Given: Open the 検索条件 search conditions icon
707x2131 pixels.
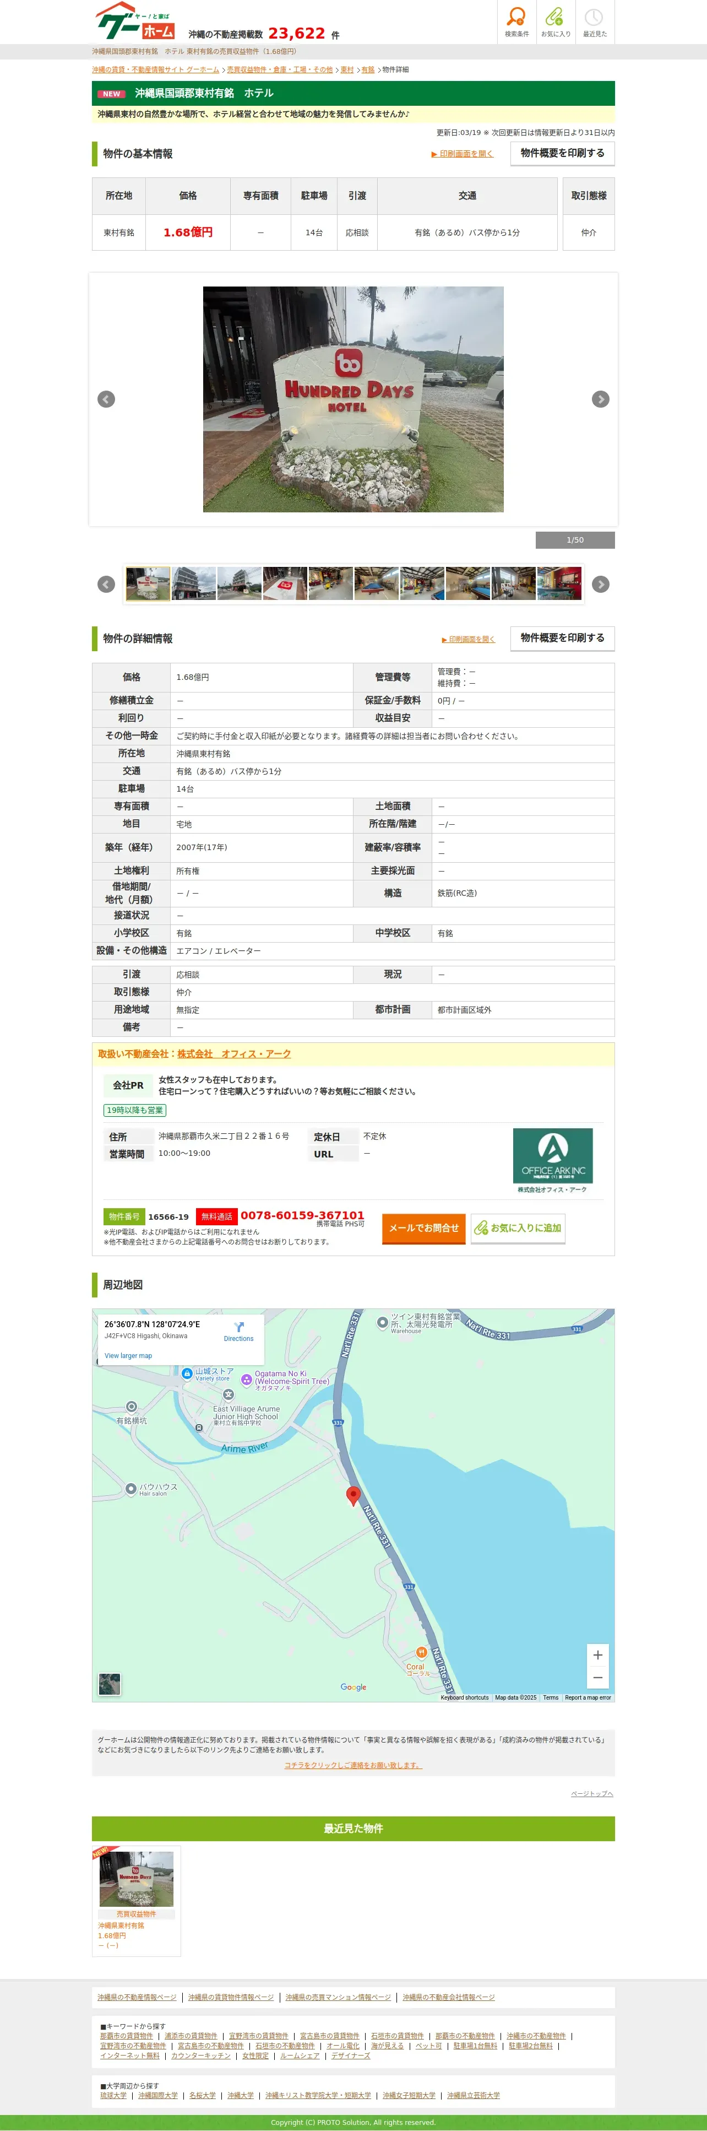Looking at the screenshot, I should coord(517,23).
